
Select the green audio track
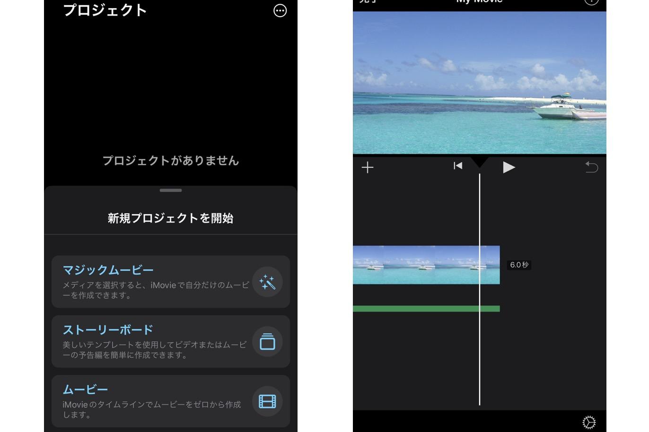click(x=426, y=309)
